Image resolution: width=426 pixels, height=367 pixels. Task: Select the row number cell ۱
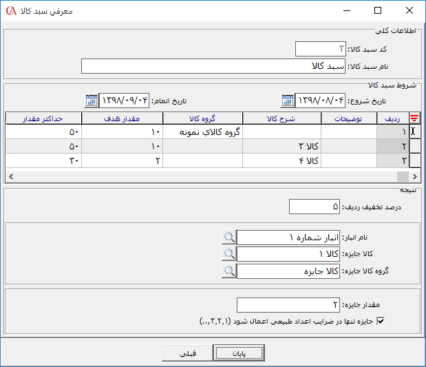coord(393,132)
